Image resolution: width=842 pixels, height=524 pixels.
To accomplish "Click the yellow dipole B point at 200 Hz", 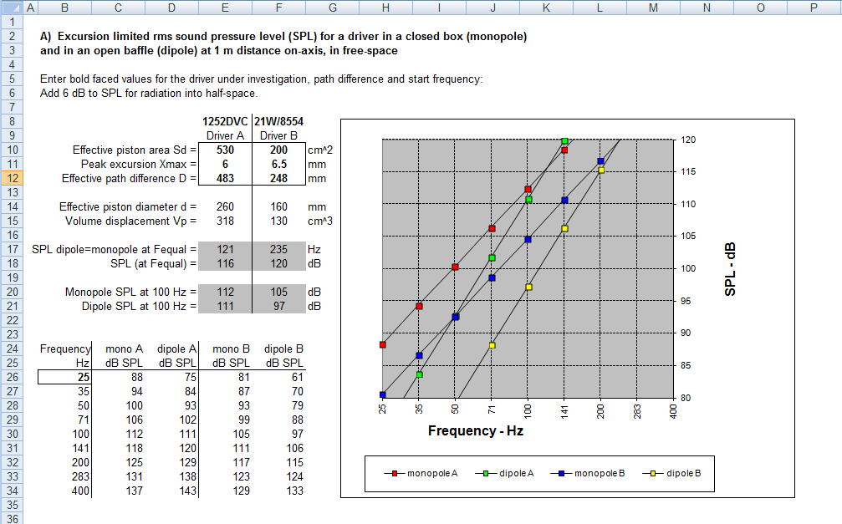I will click(x=601, y=170).
